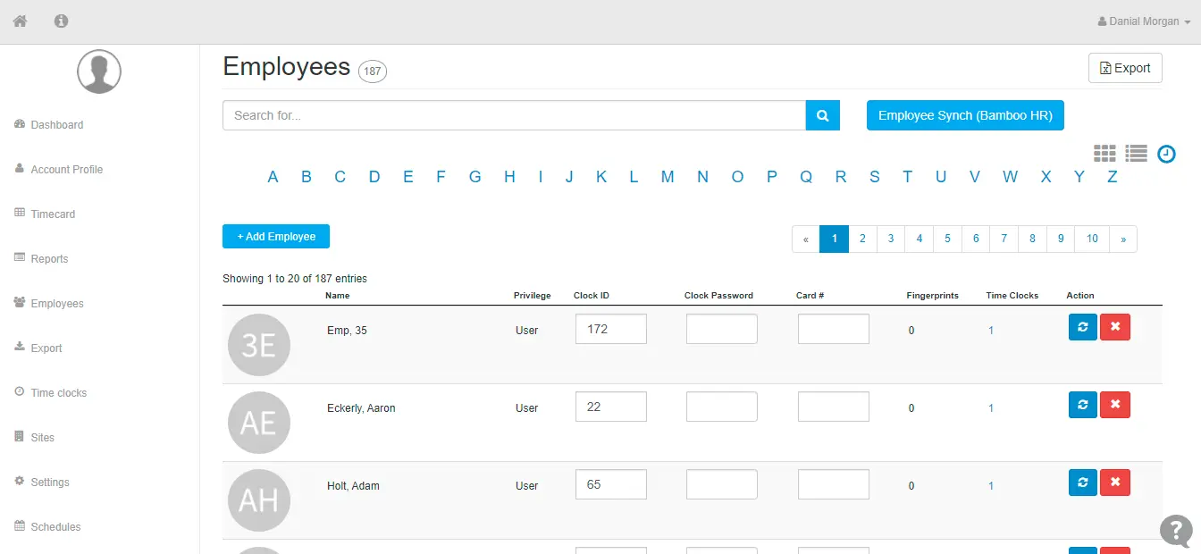Start Employee Synch with Bamboo HR
The height and width of the screenshot is (554, 1201).
(965, 114)
